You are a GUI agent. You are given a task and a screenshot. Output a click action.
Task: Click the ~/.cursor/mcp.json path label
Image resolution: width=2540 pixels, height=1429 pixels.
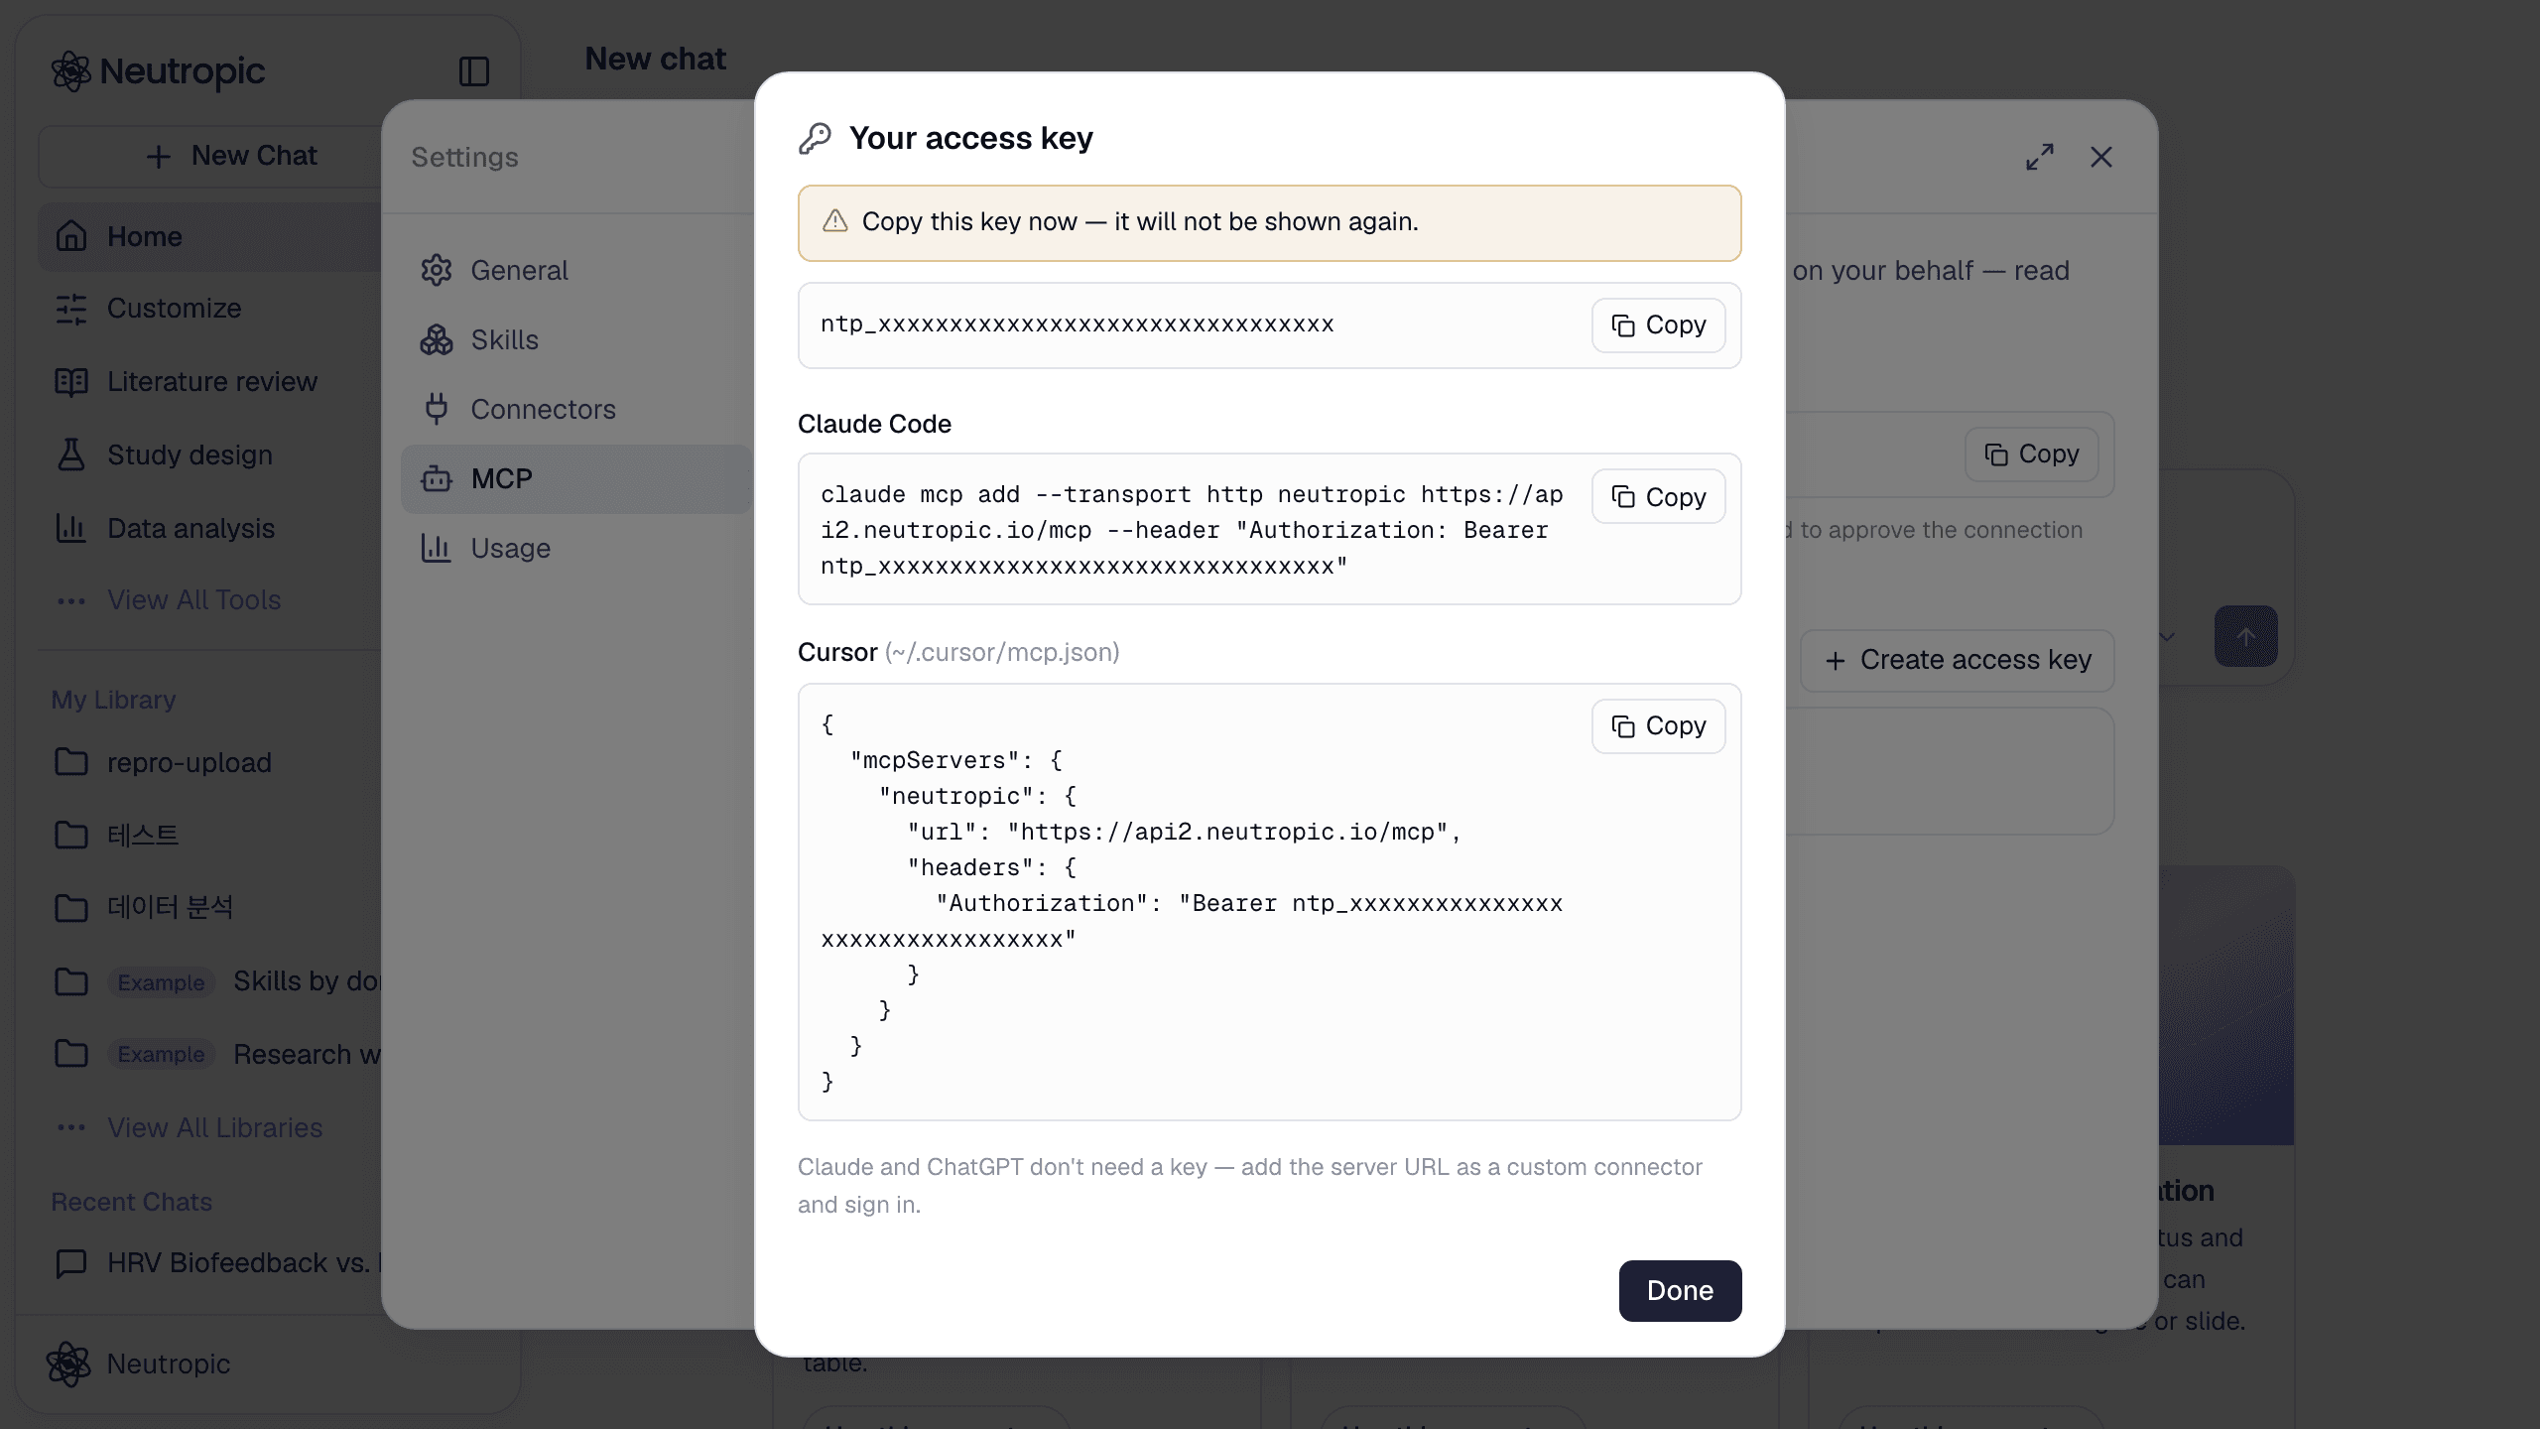(x=1002, y=653)
